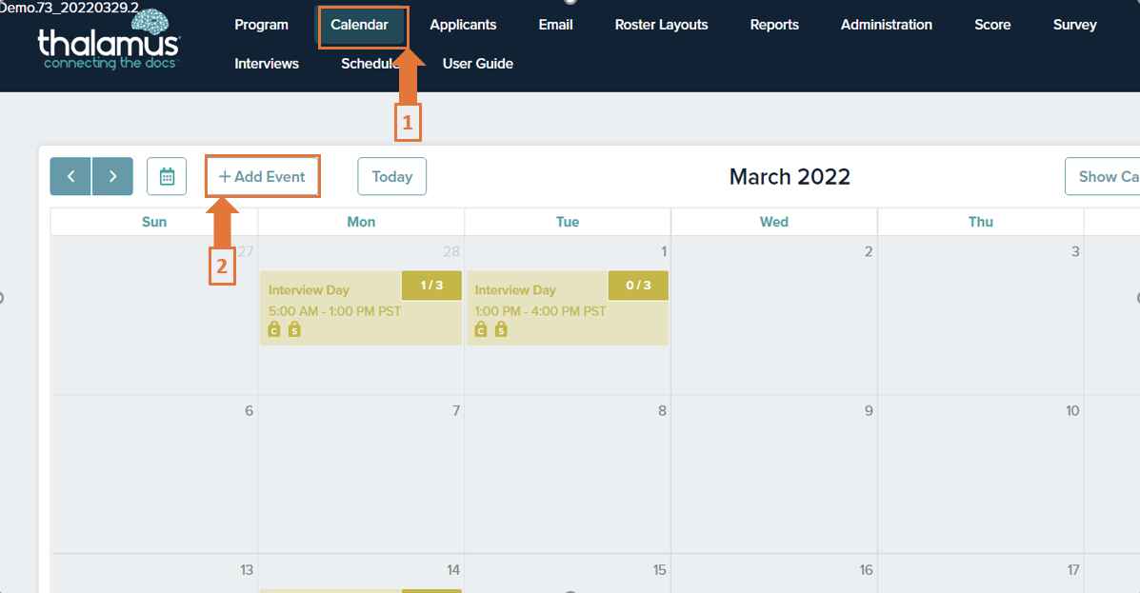Select day 17 on Thursday
The image size is (1140, 593).
[x=1073, y=570]
